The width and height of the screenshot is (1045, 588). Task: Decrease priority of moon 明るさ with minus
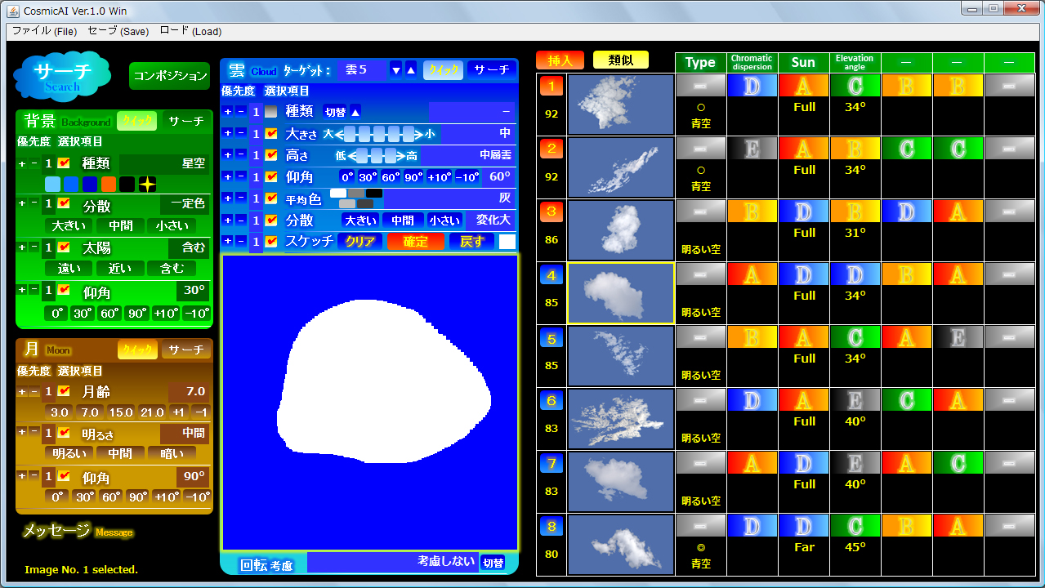point(33,433)
